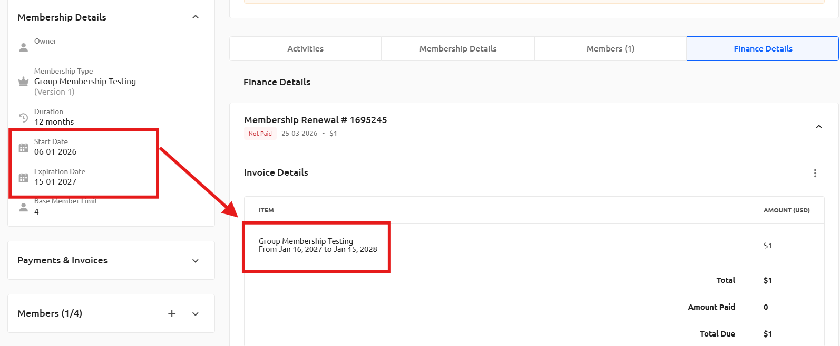The image size is (840, 346).
Task: Click the Expiration Date calendar icon
Action: (24, 178)
